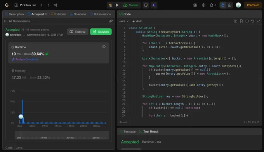Click the green Solution button
Viewport: 264px width, 152px height.
pos(101,31)
